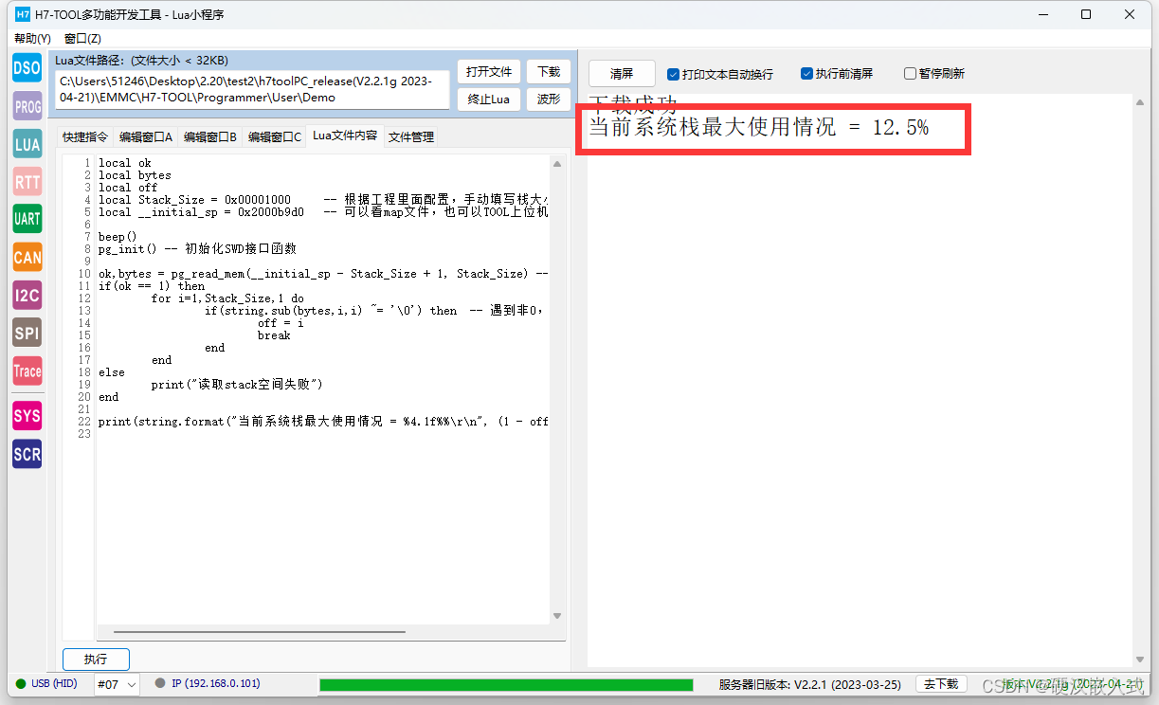1159x705 pixels.
Task: Click the green download progress bar
Action: click(506, 684)
